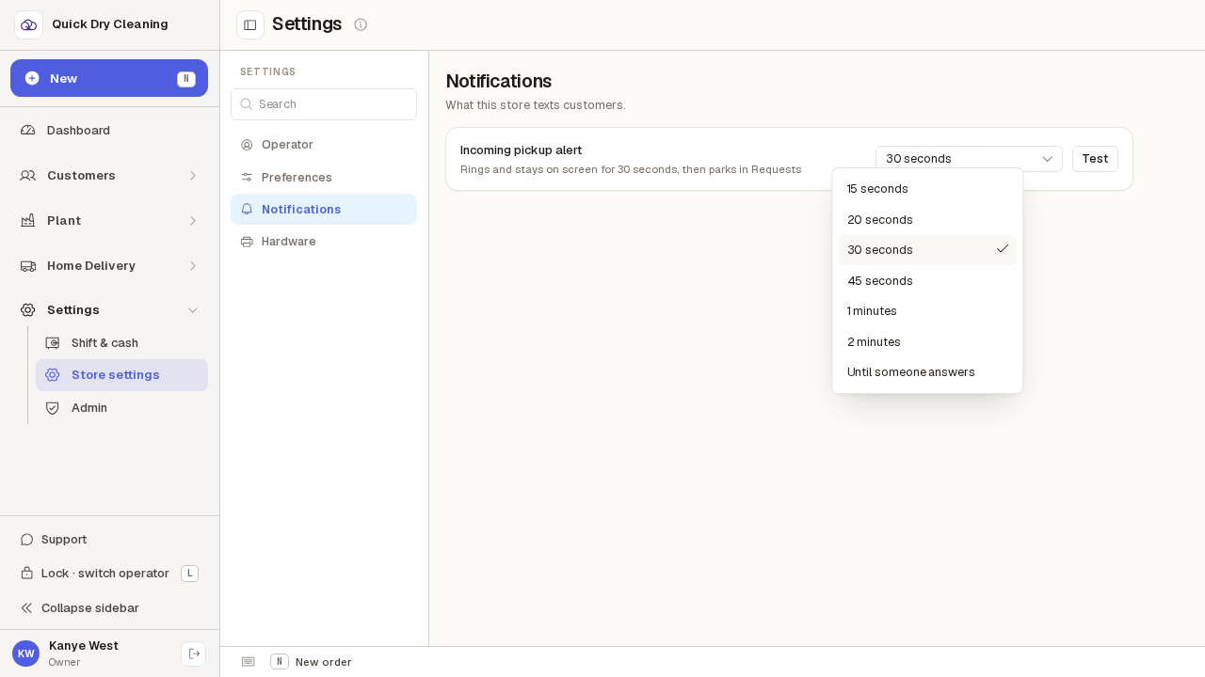The width and height of the screenshot is (1205, 677).
Task: Click Collapse sidebar label
Action: [x=90, y=608]
